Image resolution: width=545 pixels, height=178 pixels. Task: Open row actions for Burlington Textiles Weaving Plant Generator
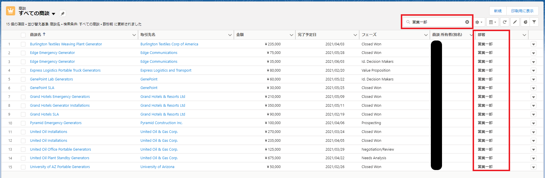click(533, 44)
